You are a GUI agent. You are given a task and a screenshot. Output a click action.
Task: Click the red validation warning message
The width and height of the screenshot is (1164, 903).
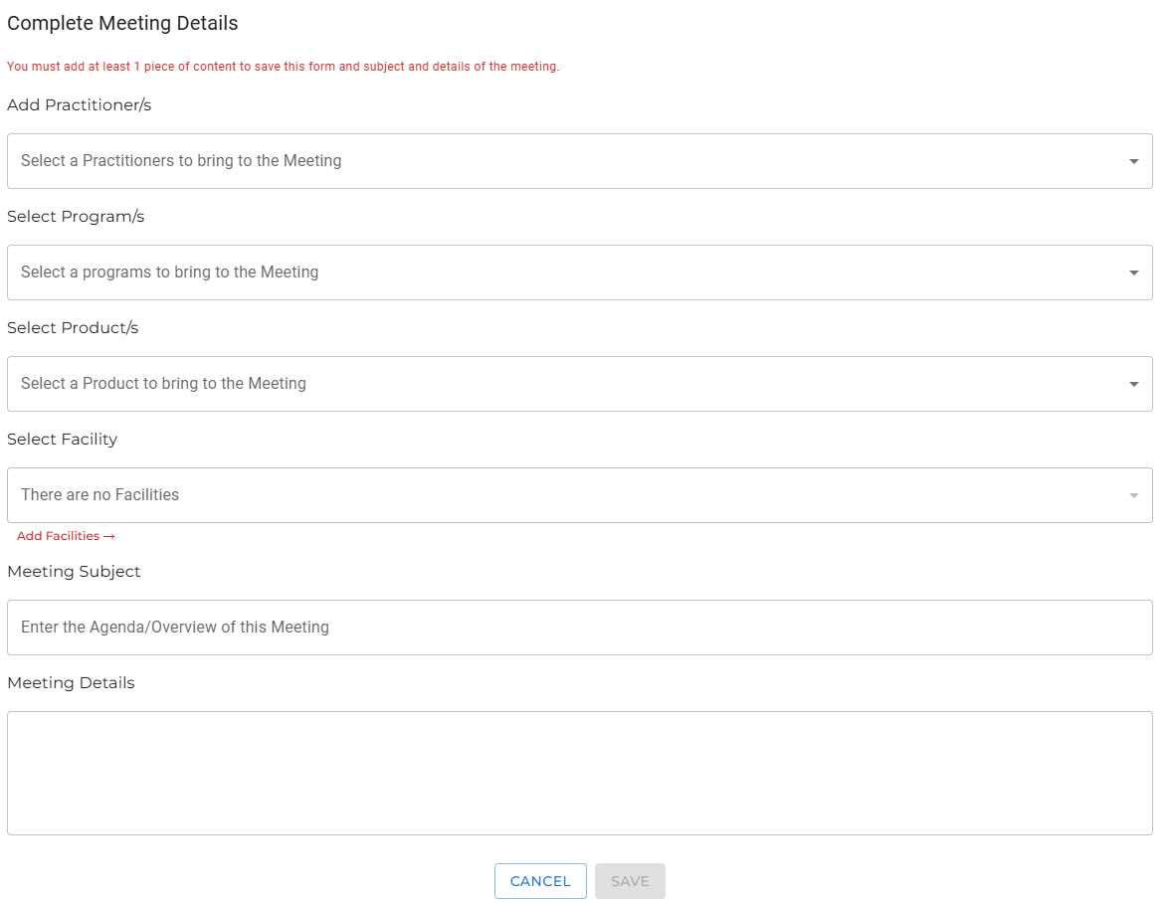[283, 66]
